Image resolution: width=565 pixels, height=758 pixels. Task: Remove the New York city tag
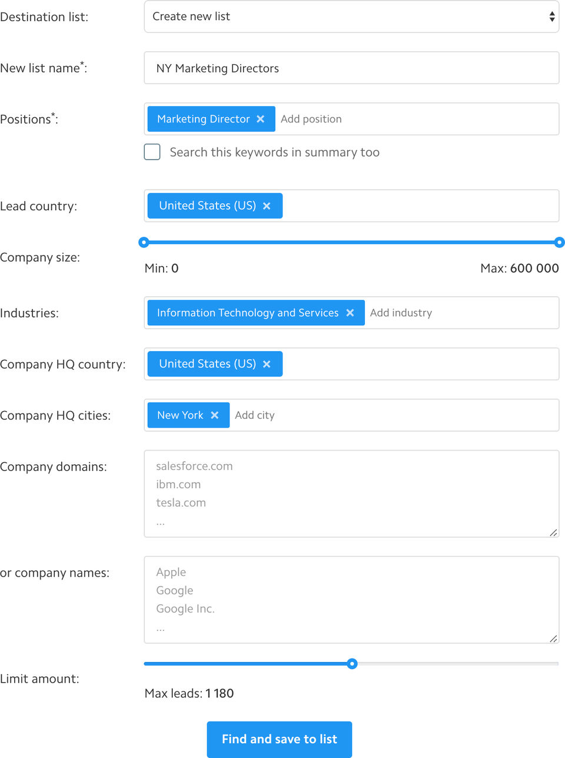[x=215, y=415]
